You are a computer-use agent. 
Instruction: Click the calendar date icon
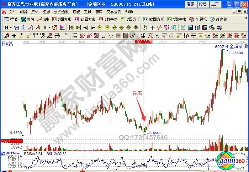point(183,27)
